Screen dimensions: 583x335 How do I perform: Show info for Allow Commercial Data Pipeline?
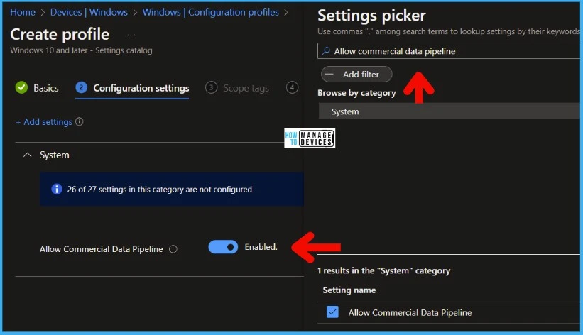[x=173, y=249]
